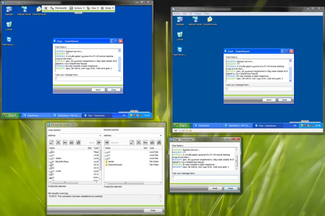Click Local machine list vertical scrollbar
Image resolution: width=325 pixels, height=216 pixels.
coord(100,163)
